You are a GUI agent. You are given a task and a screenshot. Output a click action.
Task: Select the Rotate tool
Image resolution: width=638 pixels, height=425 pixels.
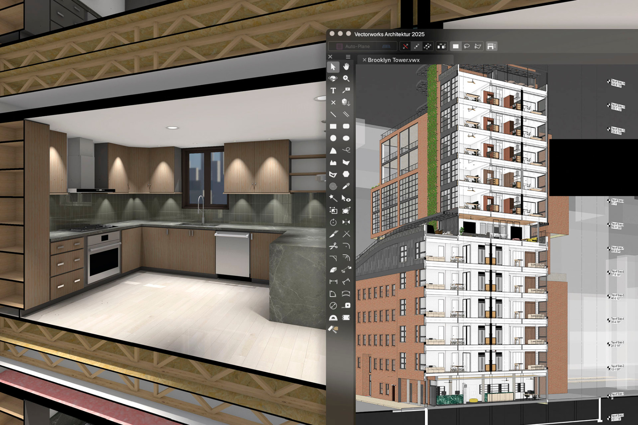click(x=333, y=222)
